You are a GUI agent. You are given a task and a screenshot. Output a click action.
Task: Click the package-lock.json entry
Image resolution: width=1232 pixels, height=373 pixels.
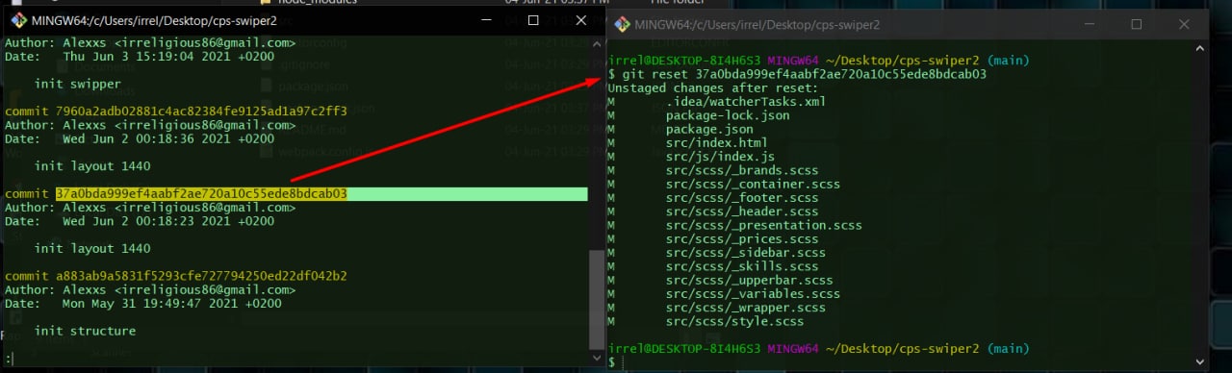tap(728, 115)
